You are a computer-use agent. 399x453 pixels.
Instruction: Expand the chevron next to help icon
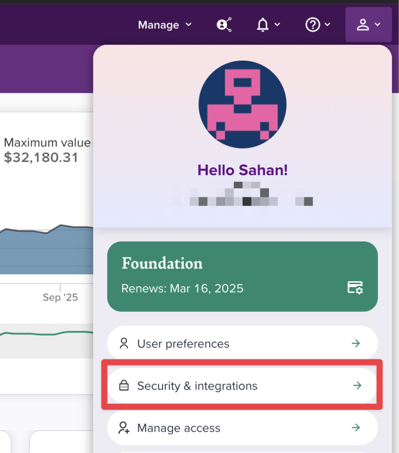click(x=328, y=25)
